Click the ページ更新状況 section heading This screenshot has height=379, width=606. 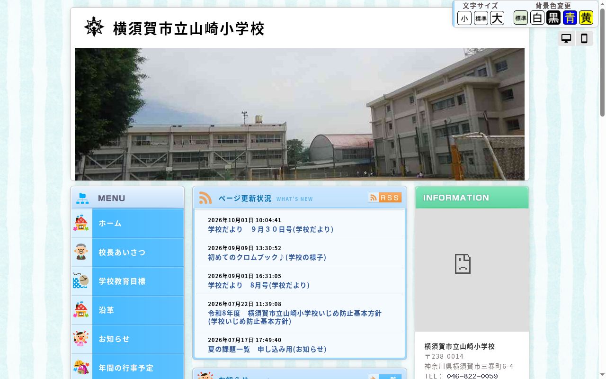pos(245,198)
